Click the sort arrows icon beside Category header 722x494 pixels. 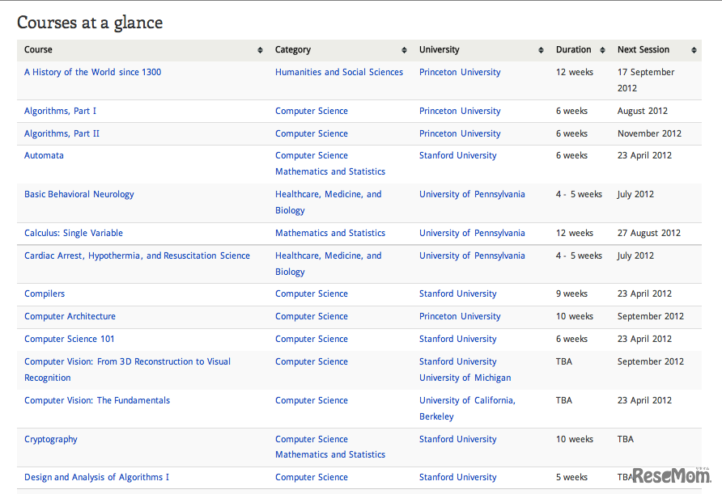[404, 50]
